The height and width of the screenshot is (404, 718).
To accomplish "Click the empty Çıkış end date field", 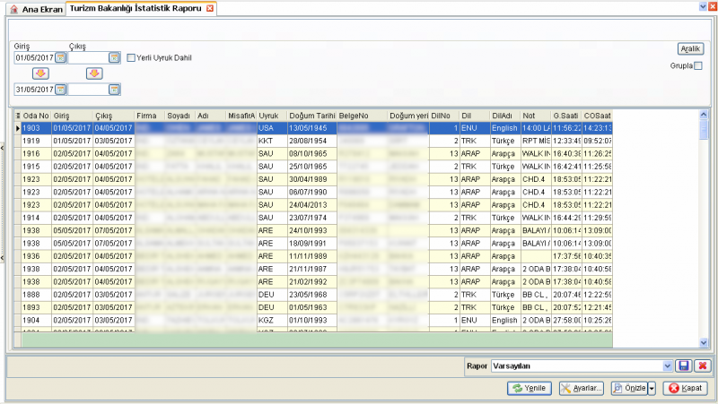I will tap(88, 90).
